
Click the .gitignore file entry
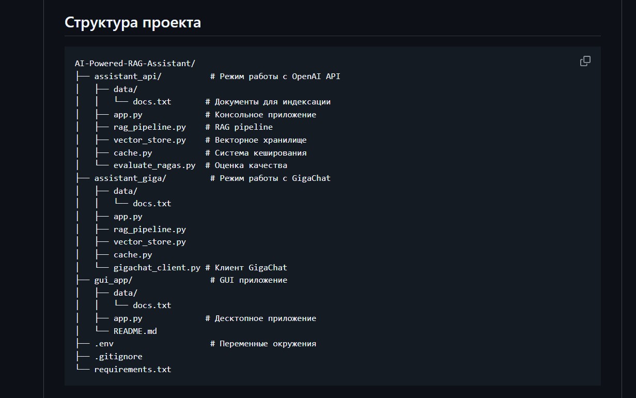[118, 357]
